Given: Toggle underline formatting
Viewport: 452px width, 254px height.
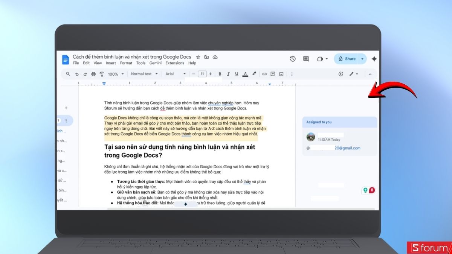Looking at the screenshot, I should click(237, 74).
